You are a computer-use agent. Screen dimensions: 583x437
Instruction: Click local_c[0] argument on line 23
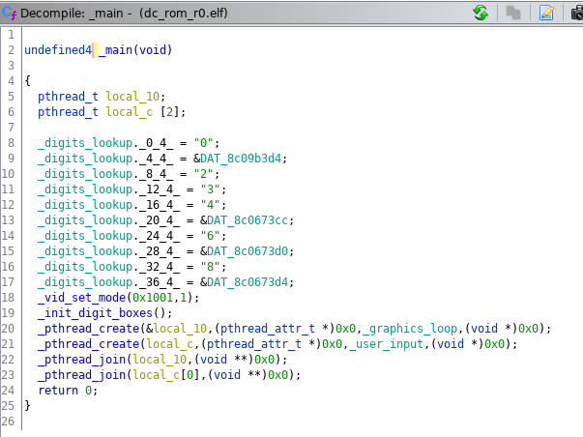click(166, 375)
